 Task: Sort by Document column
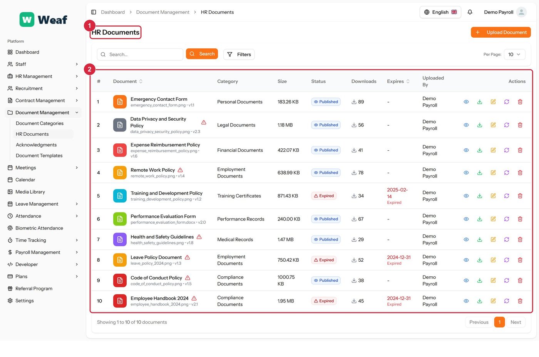tap(128, 81)
